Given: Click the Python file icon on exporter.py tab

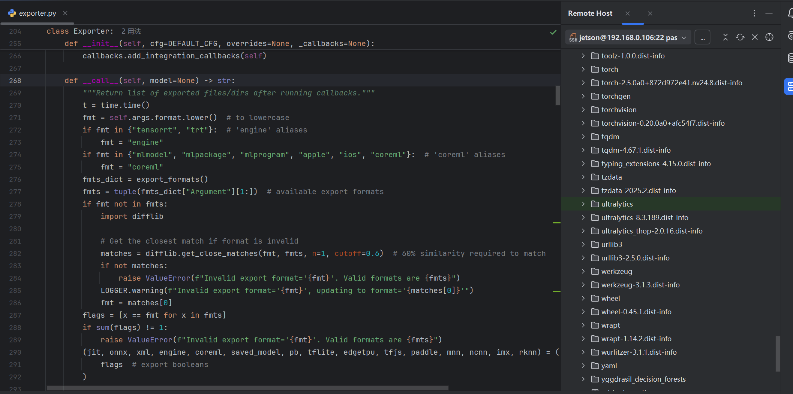Looking at the screenshot, I should coord(12,13).
